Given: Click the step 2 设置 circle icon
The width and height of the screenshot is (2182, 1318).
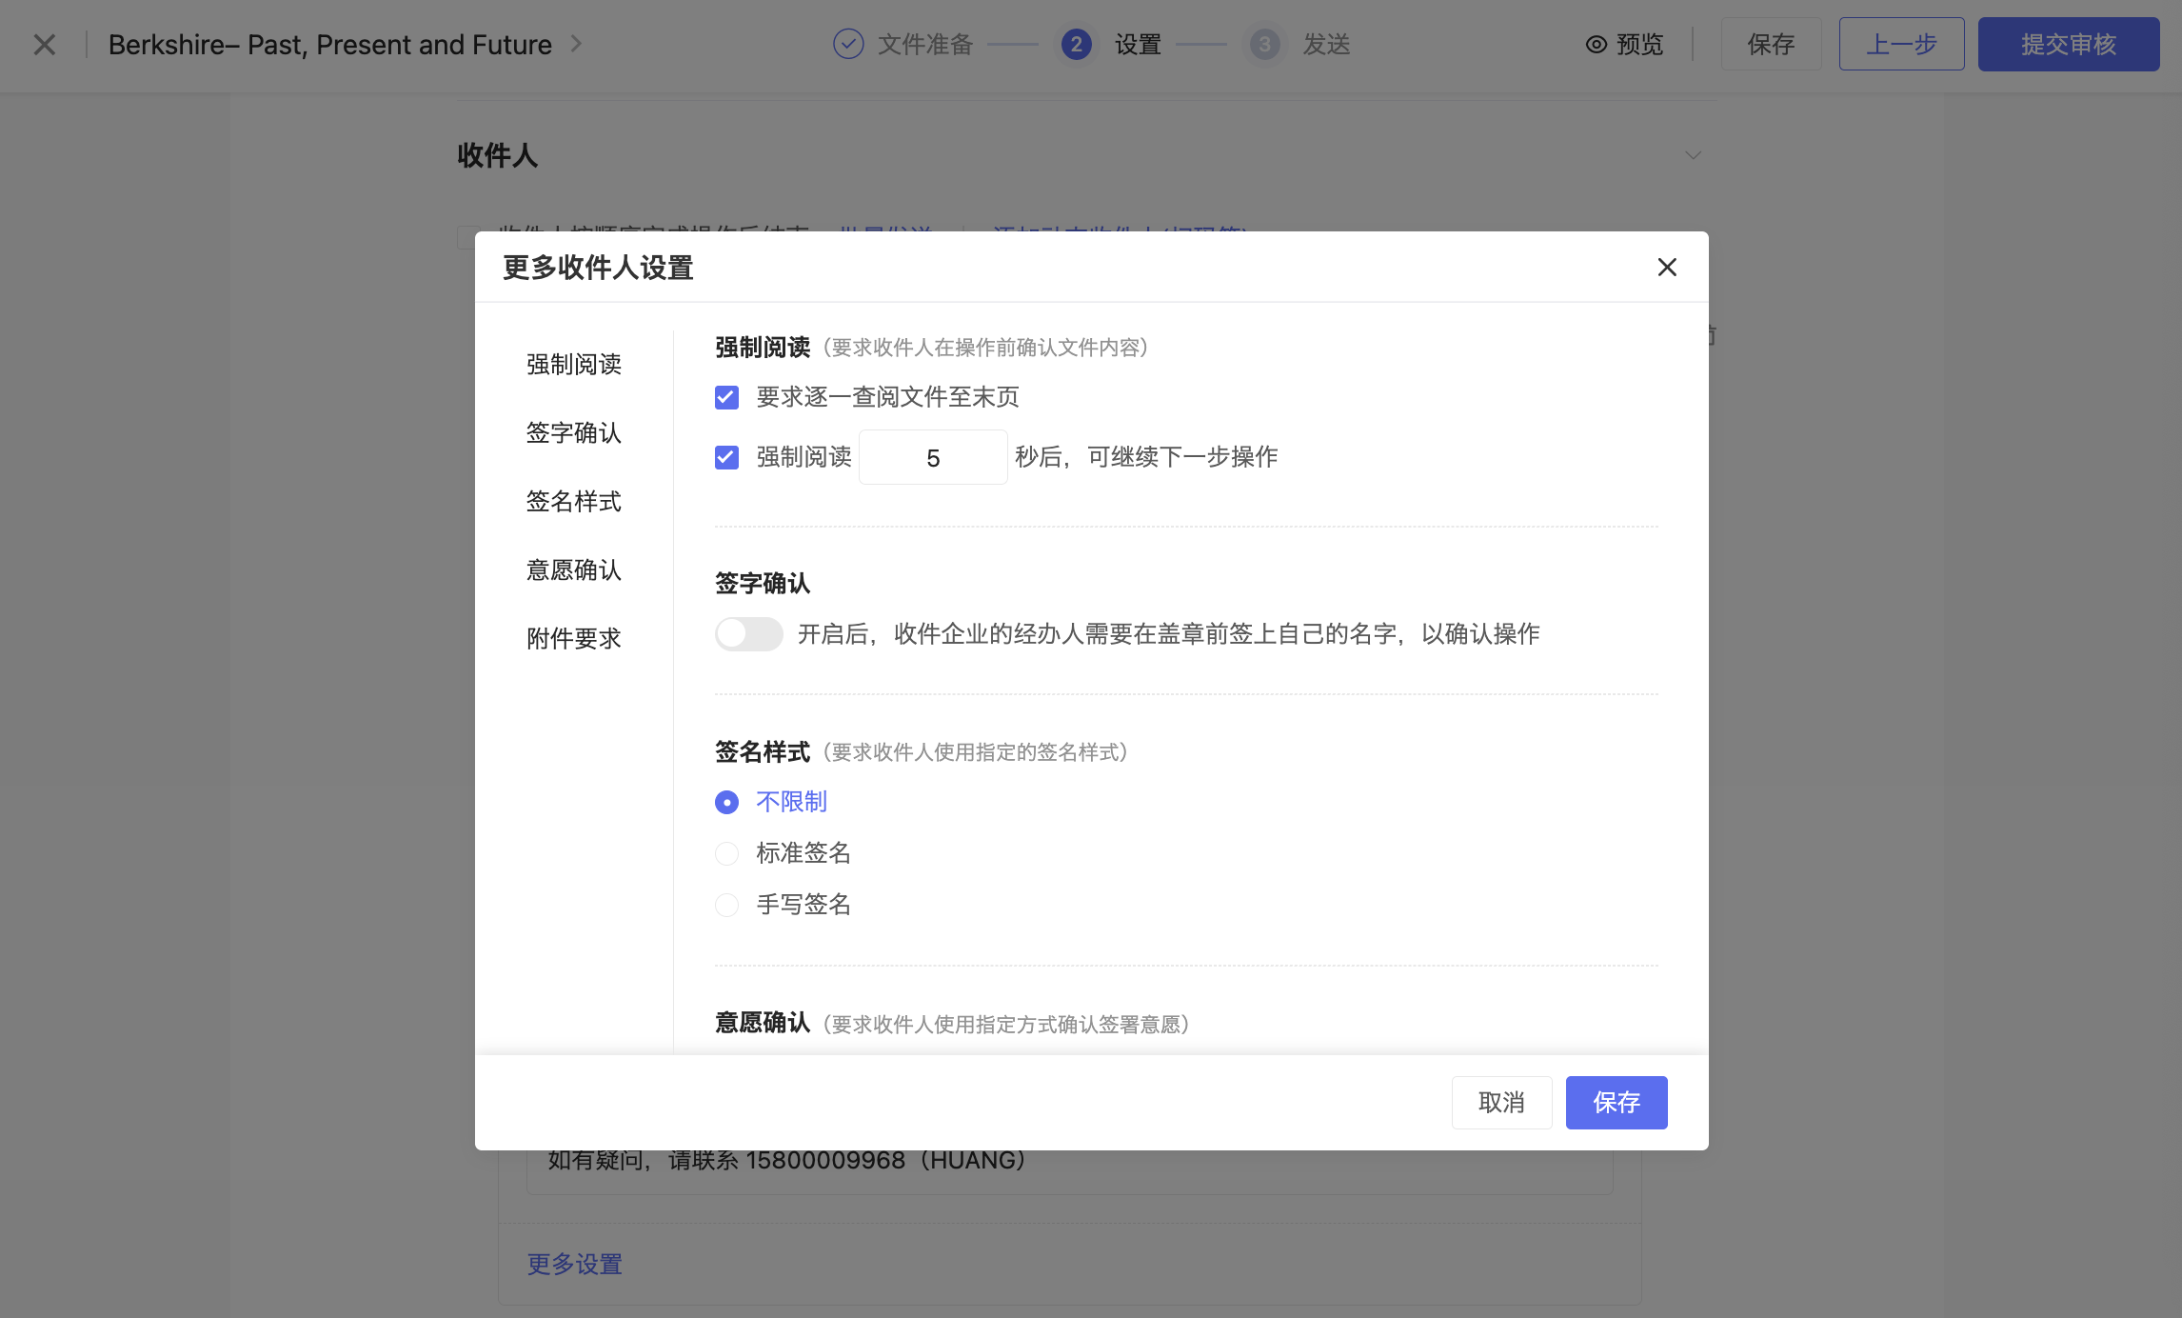Looking at the screenshot, I should 1076,45.
